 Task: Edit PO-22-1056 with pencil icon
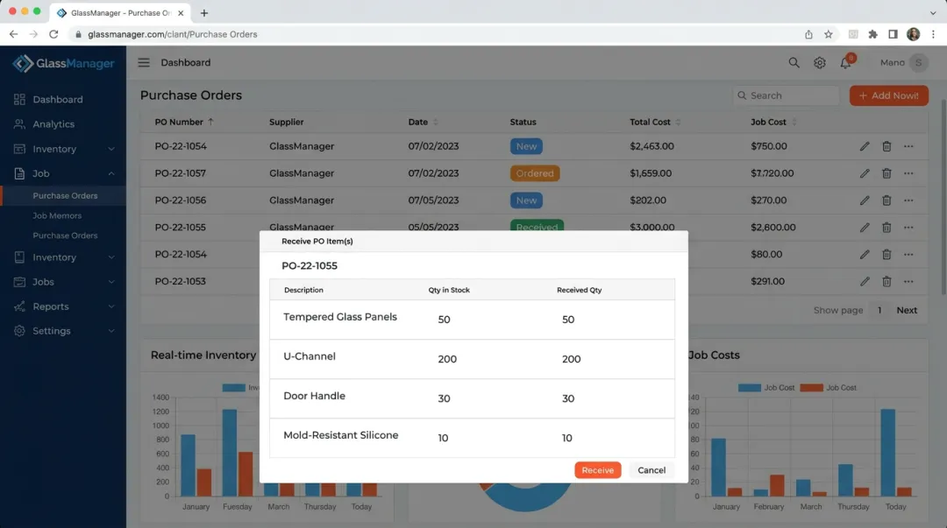point(865,201)
